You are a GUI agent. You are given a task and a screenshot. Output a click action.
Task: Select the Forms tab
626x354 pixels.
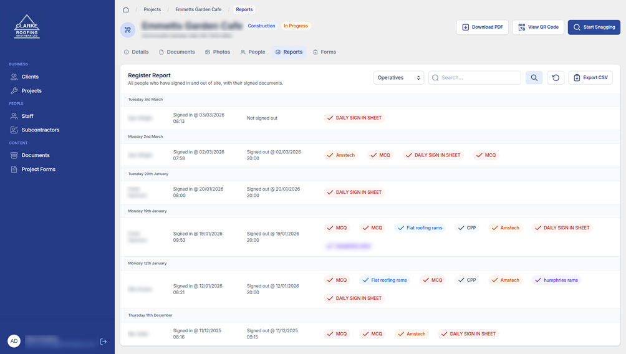pyautogui.click(x=324, y=52)
